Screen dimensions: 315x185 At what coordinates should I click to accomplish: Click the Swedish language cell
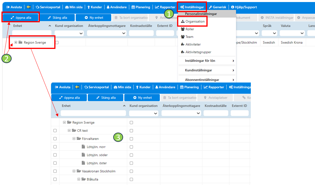coord(269,43)
